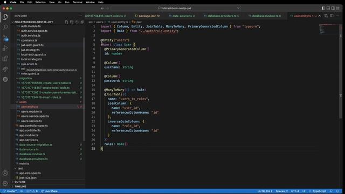The width and height of the screenshot is (345, 194).
Task: Open the Extensions view
Action: 5,59
